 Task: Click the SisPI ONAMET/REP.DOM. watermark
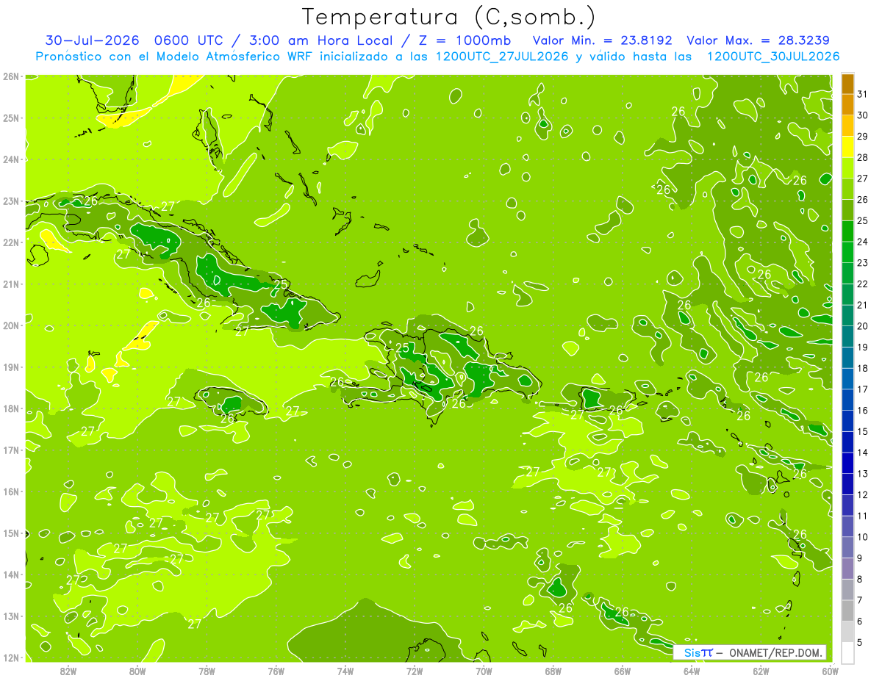tap(750, 652)
